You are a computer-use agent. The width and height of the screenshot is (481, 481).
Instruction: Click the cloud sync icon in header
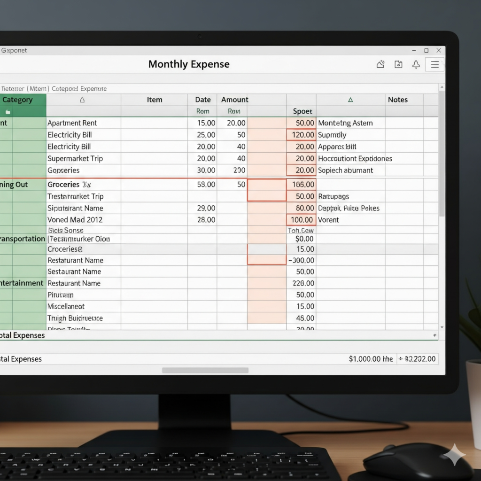380,65
